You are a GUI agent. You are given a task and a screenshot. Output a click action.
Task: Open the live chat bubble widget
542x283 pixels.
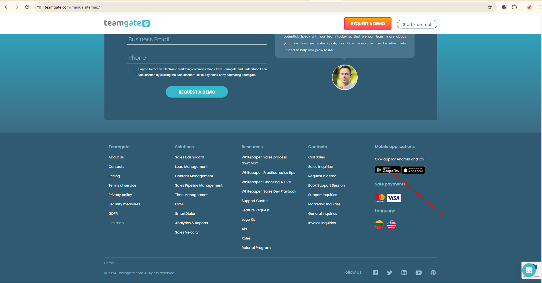click(529, 270)
